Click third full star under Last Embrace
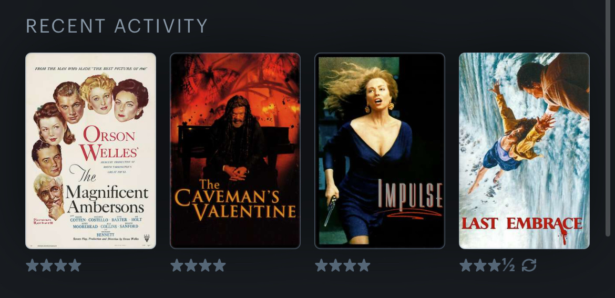 click(494, 265)
